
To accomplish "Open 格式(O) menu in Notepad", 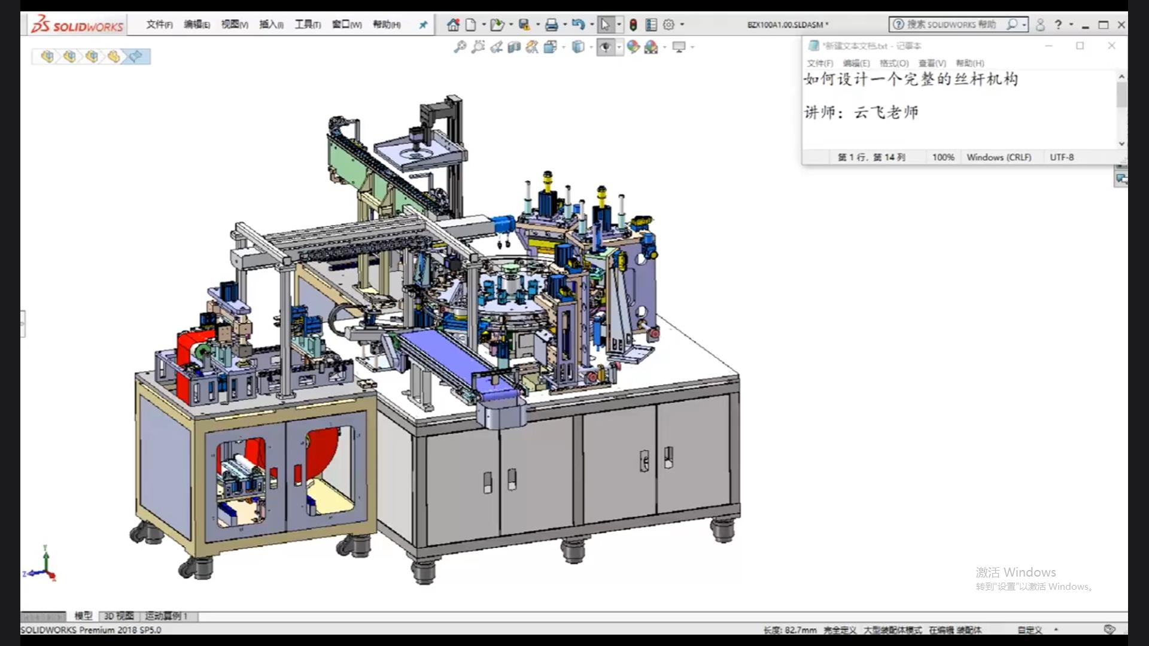I will (894, 63).
